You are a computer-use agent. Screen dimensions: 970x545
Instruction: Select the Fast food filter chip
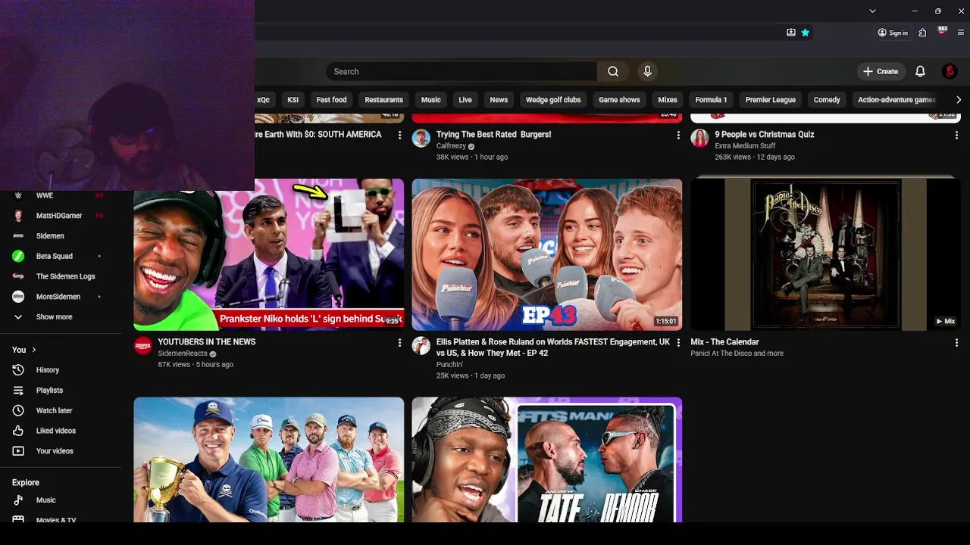tap(331, 100)
